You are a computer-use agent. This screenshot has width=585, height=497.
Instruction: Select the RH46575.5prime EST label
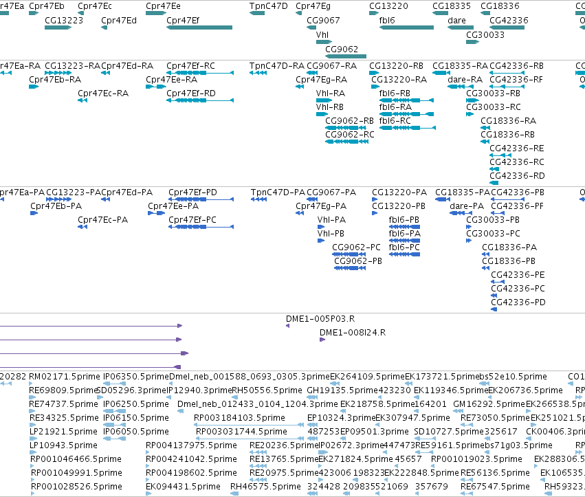265,487
